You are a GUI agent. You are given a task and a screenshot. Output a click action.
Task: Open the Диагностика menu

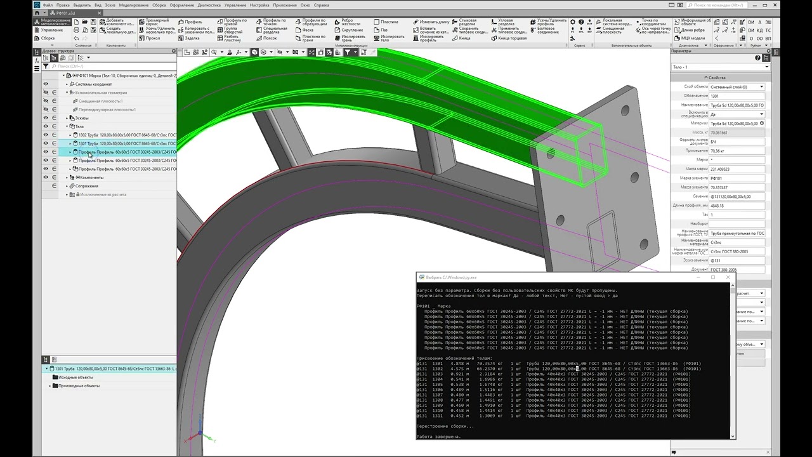click(209, 5)
